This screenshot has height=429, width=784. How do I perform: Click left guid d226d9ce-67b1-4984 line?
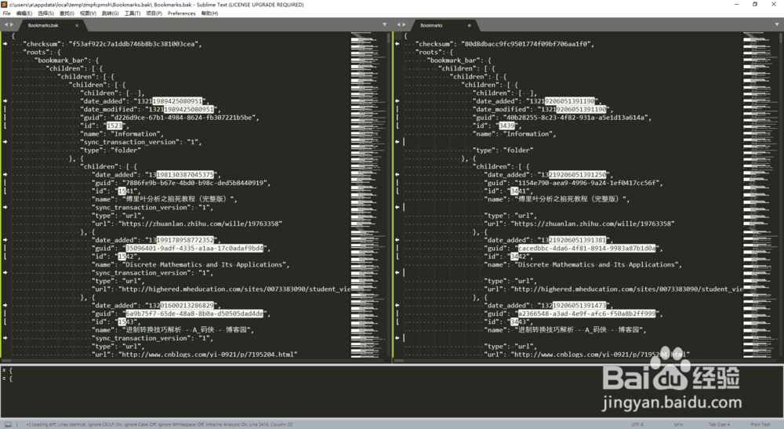click(x=170, y=118)
